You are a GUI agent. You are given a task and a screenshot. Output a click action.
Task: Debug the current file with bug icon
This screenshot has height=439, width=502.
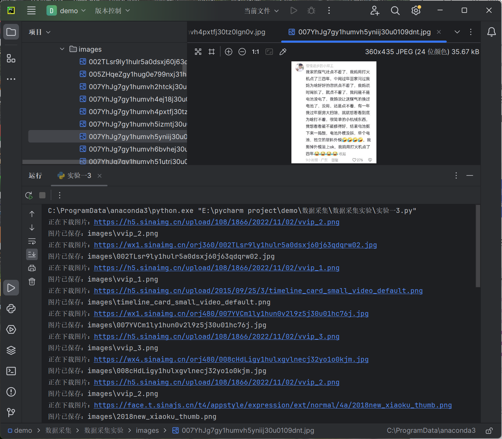(x=311, y=11)
